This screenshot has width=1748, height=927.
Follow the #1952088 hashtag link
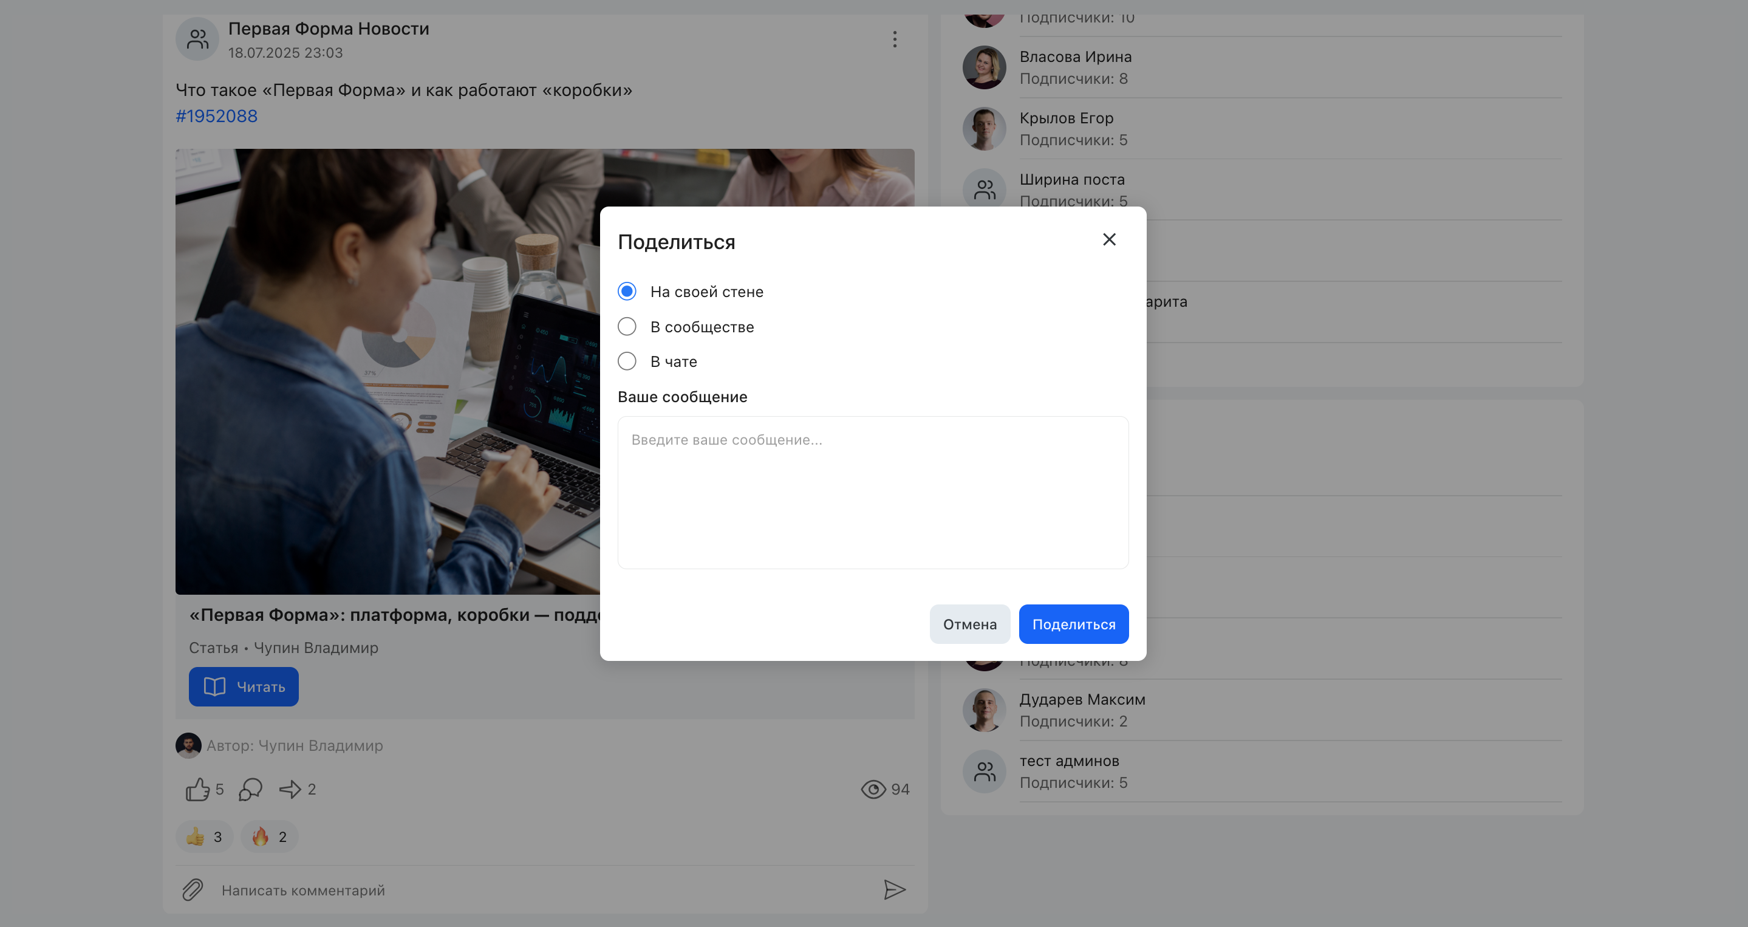pos(216,116)
